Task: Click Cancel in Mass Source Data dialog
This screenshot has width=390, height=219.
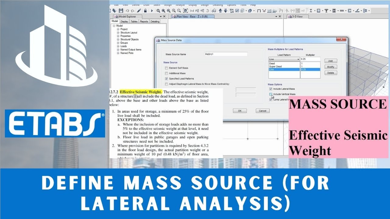Action: pos(263,111)
